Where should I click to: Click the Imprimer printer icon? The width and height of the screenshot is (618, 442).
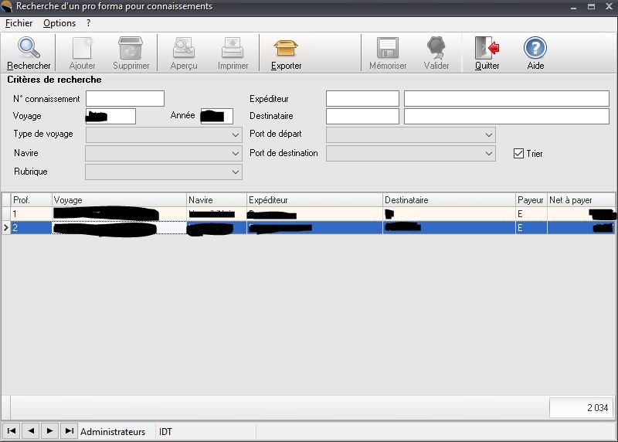(x=233, y=49)
